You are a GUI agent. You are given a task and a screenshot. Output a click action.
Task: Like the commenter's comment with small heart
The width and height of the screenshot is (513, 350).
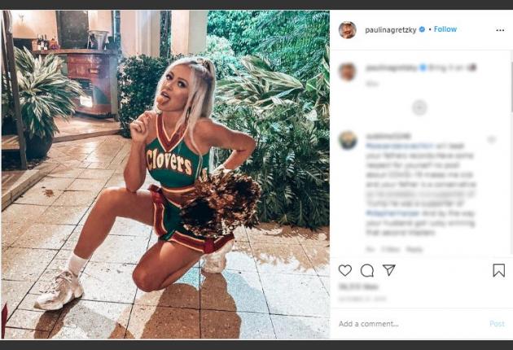pyautogui.click(x=493, y=139)
